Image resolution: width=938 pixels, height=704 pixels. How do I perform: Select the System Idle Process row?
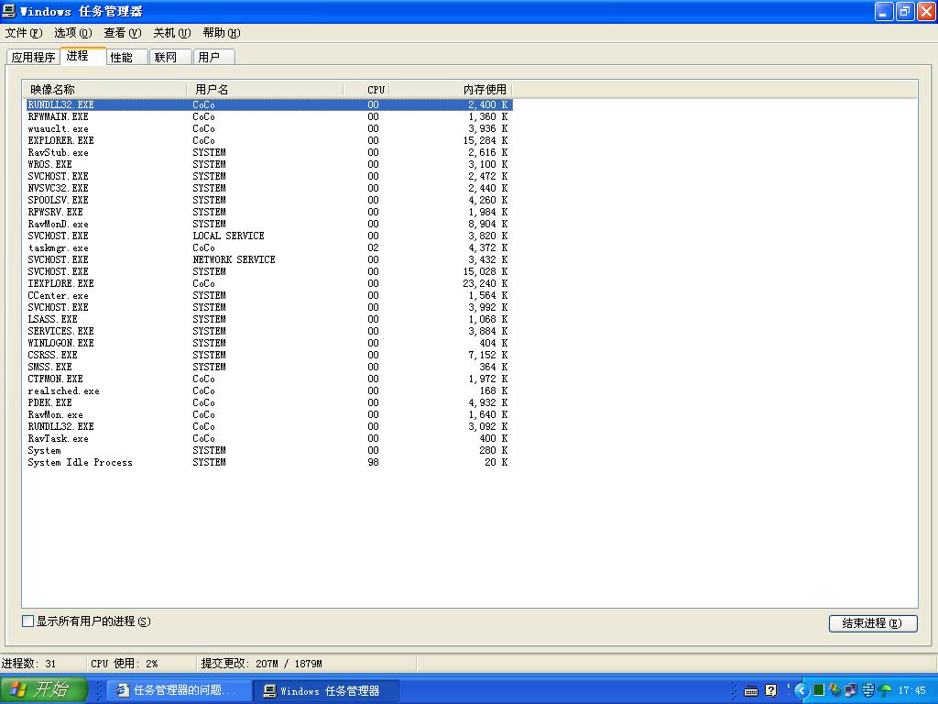point(268,462)
